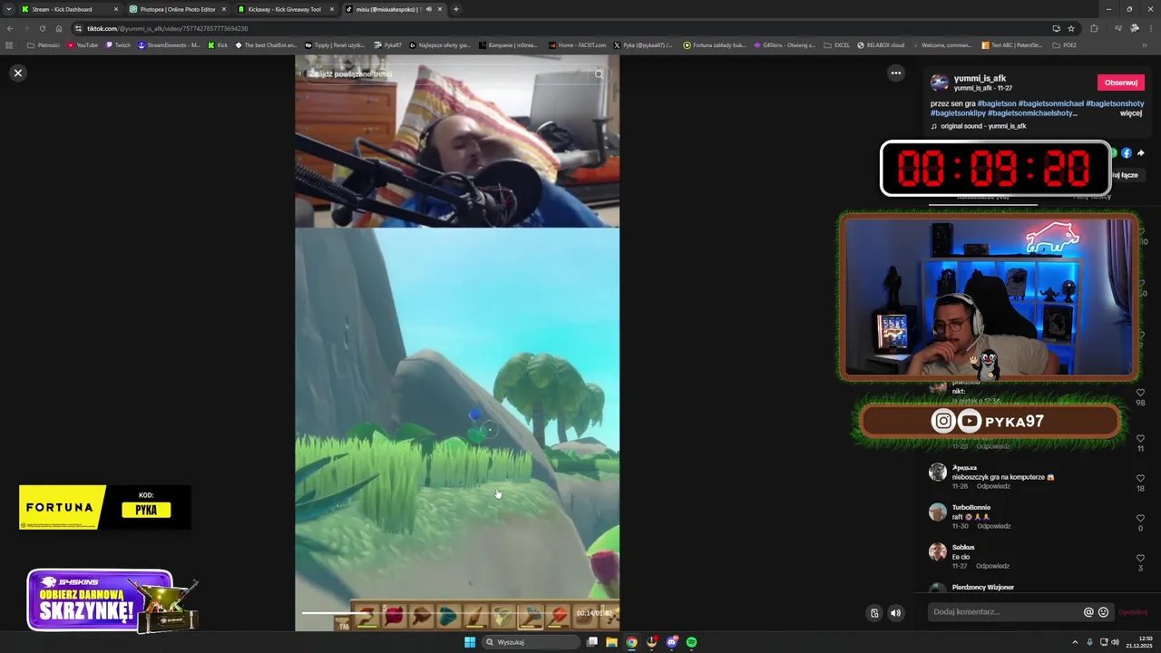This screenshot has height=653, width=1161.
Task: Open Sobkus's profile picture
Action: 938,552
